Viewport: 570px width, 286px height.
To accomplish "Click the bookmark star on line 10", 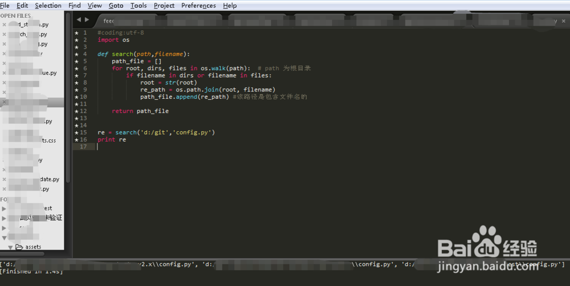I will (x=77, y=97).
